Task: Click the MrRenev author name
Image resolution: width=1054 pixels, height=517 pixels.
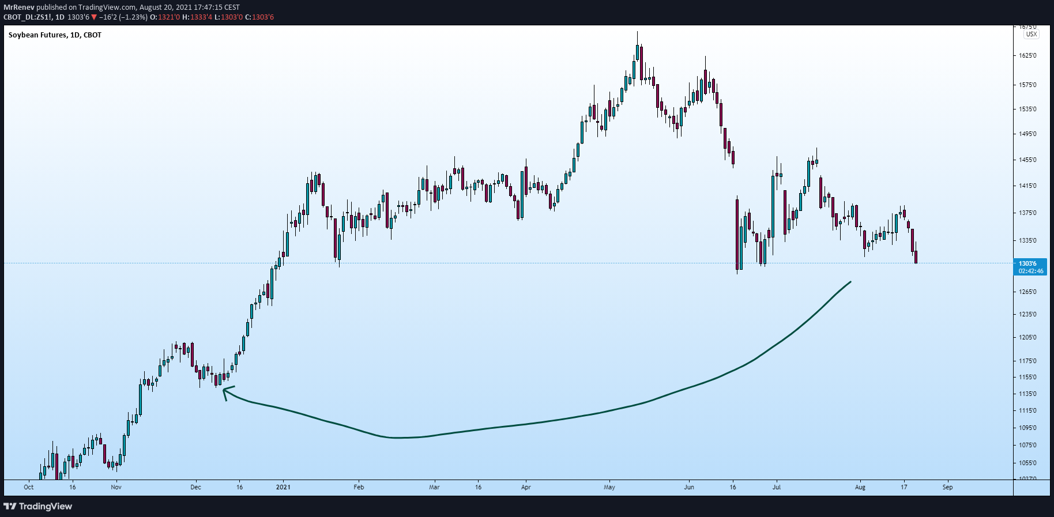Action: pyautogui.click(x=18, y=7)
